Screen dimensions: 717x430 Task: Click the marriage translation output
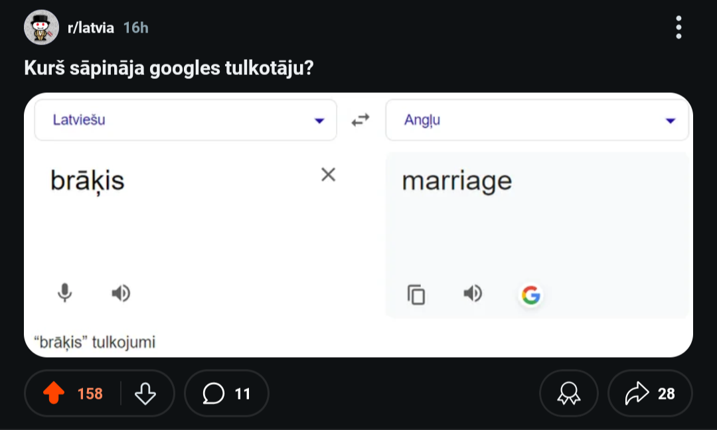coord(457,180)
